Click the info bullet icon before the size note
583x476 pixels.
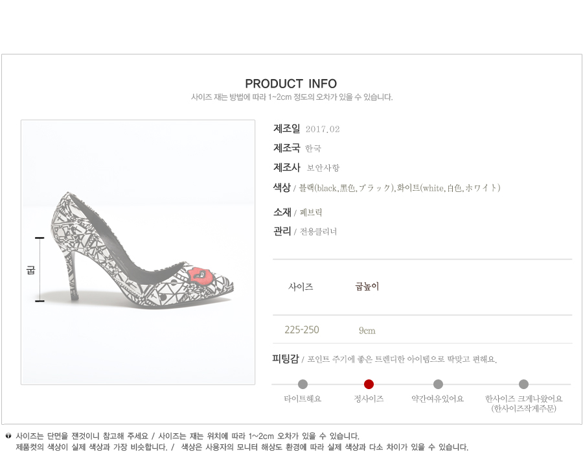[x=8, y=436]
